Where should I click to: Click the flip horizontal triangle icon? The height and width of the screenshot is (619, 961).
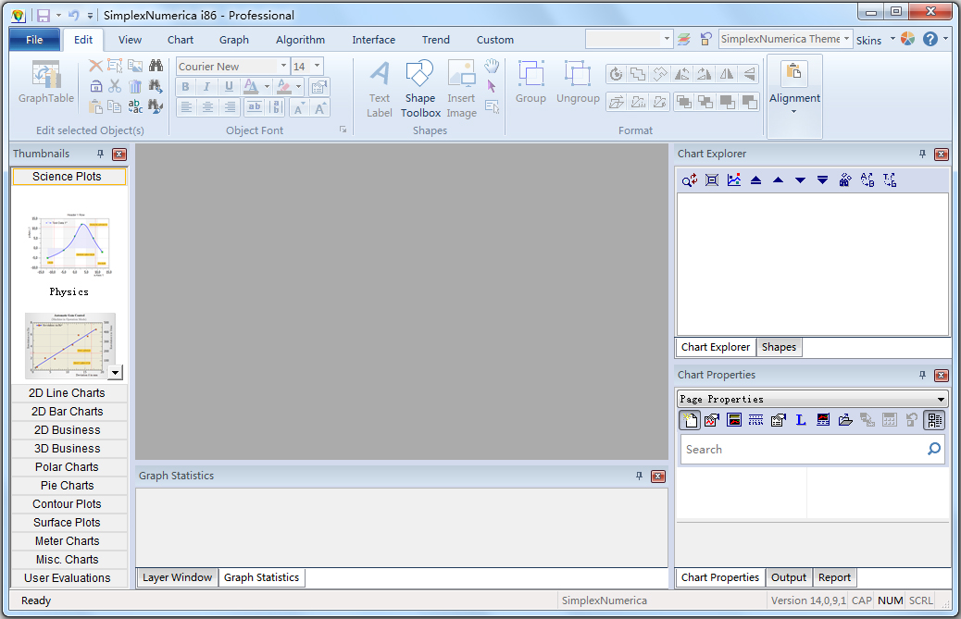click(x=727, y=74)
